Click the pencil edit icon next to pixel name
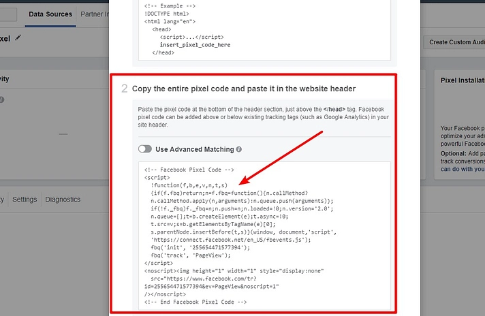 [18, 37]
